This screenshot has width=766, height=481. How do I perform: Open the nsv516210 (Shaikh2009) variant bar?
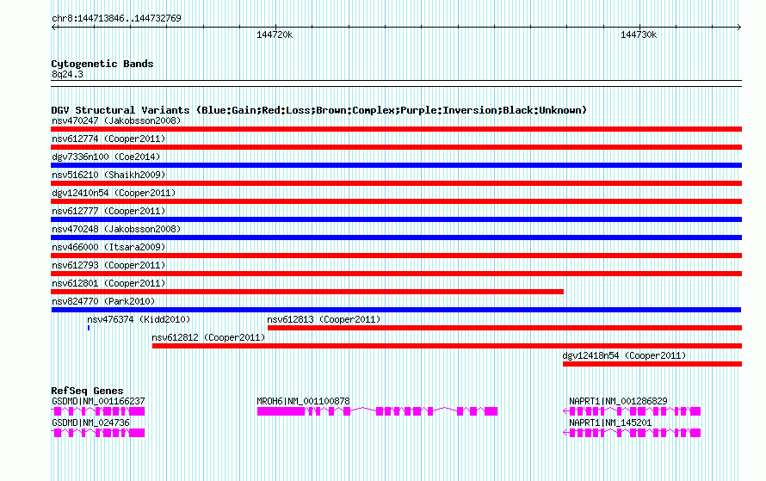tap(396, 183)
